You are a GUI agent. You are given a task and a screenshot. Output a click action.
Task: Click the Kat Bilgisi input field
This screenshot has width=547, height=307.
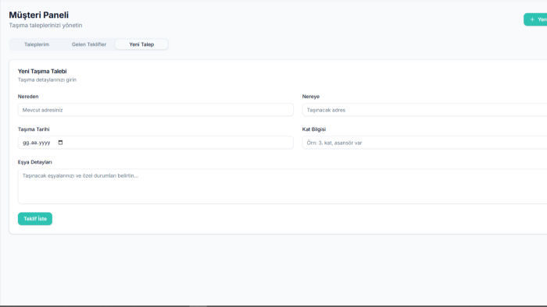(x=424, y=143)
